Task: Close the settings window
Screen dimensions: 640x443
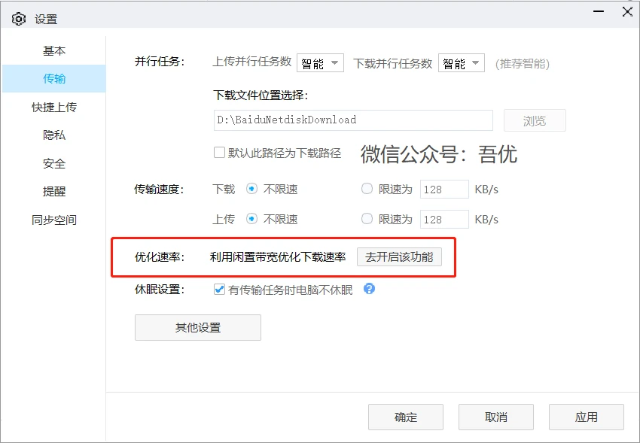Action: [x=627, y=11]
